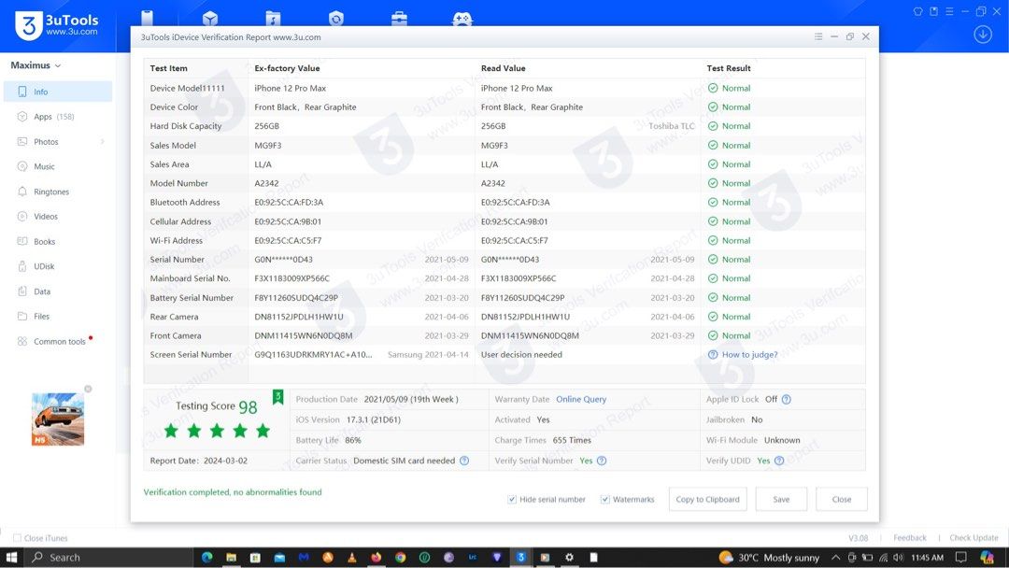Expand the Photos sidebar chevron
This screenshot has height=568, width=1009.
coord(103,141)
